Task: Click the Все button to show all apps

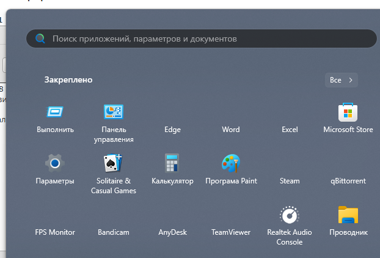Action: click(342, 80)
